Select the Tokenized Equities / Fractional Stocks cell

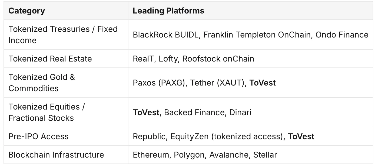tap(66, 112)
